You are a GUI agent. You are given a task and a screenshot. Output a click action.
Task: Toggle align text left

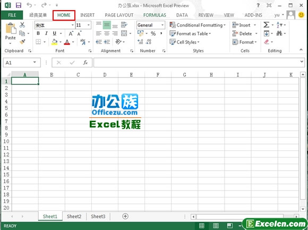pyautogui.click(x=99, y=33)
